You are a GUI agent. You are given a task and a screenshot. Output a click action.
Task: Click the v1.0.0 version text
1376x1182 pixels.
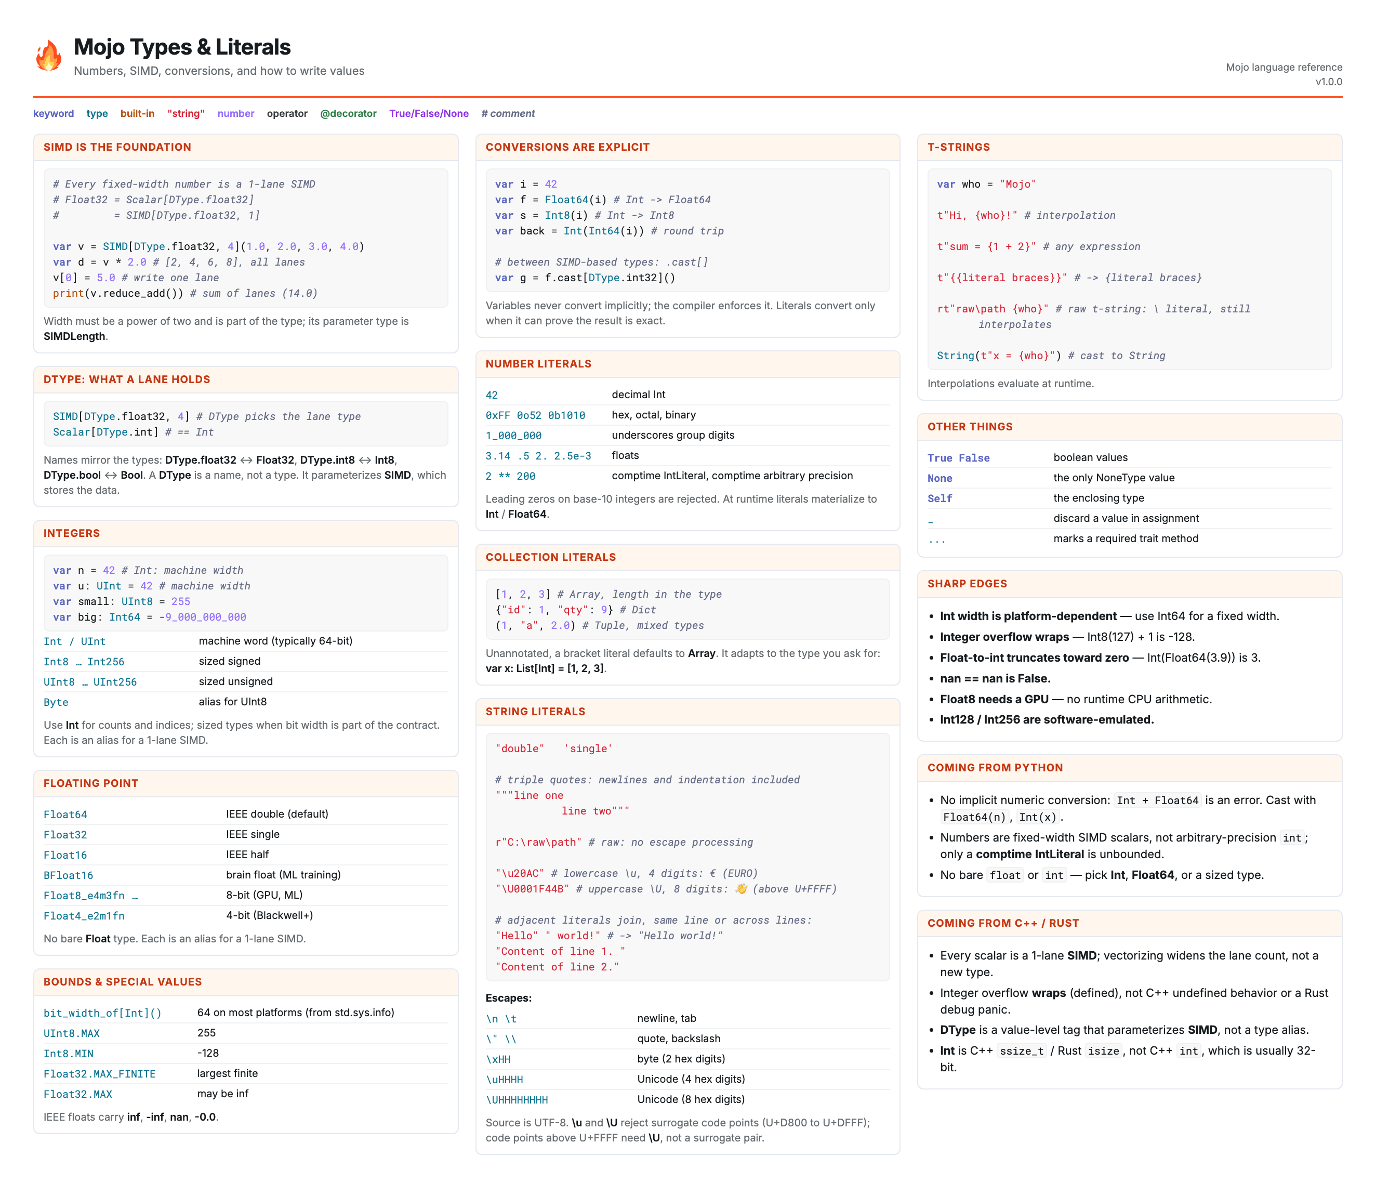tap(1329, 82)
